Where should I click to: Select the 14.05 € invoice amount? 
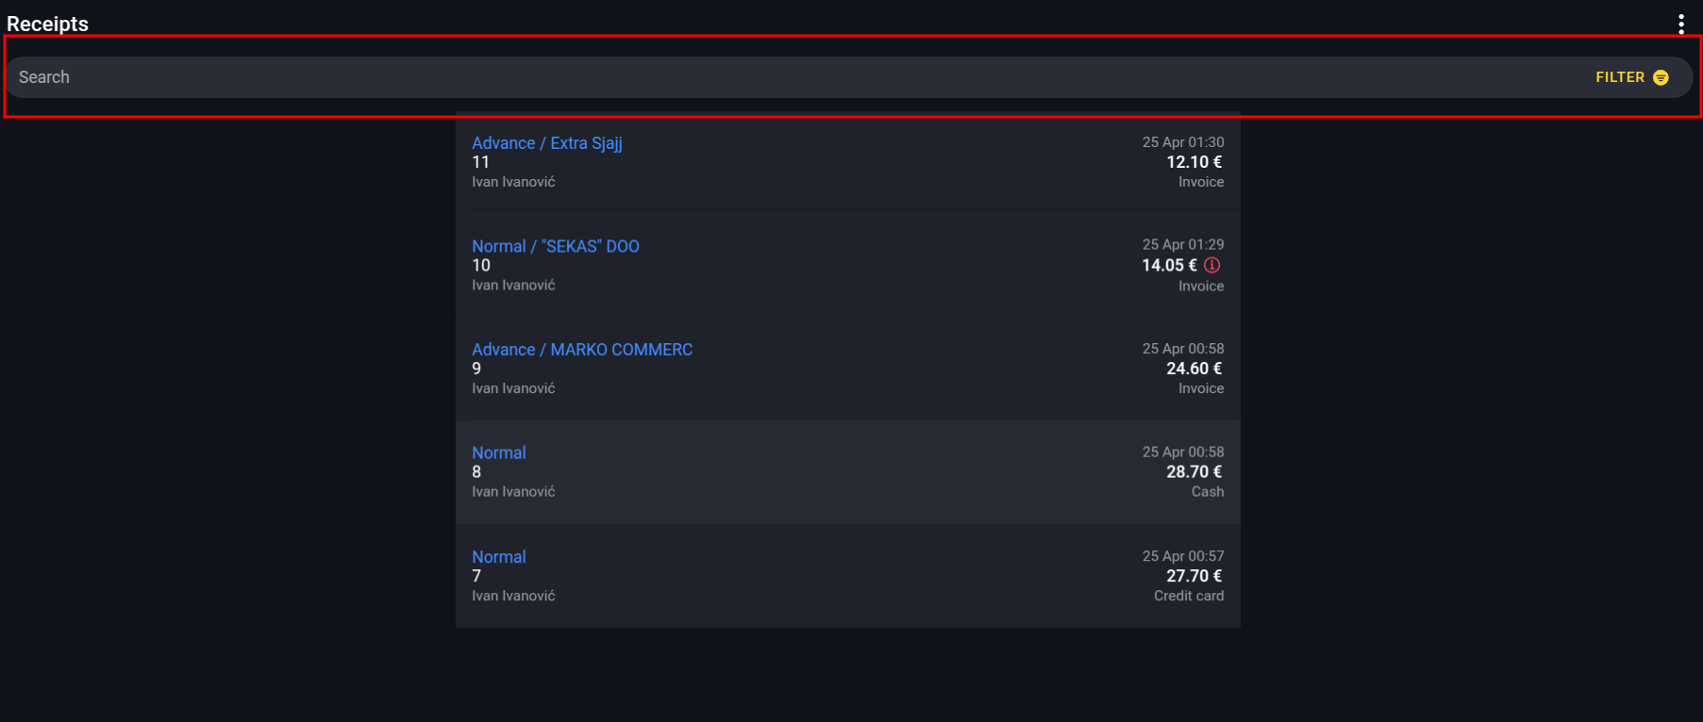click(x=1169, y=265)
